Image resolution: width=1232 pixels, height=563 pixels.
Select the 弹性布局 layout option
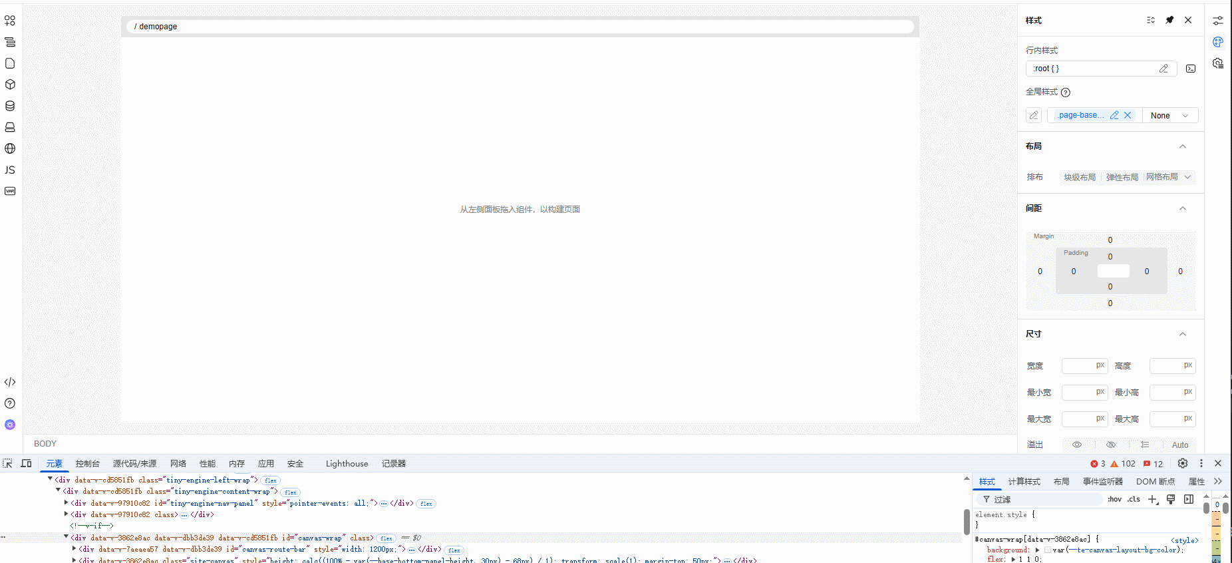1122,177
